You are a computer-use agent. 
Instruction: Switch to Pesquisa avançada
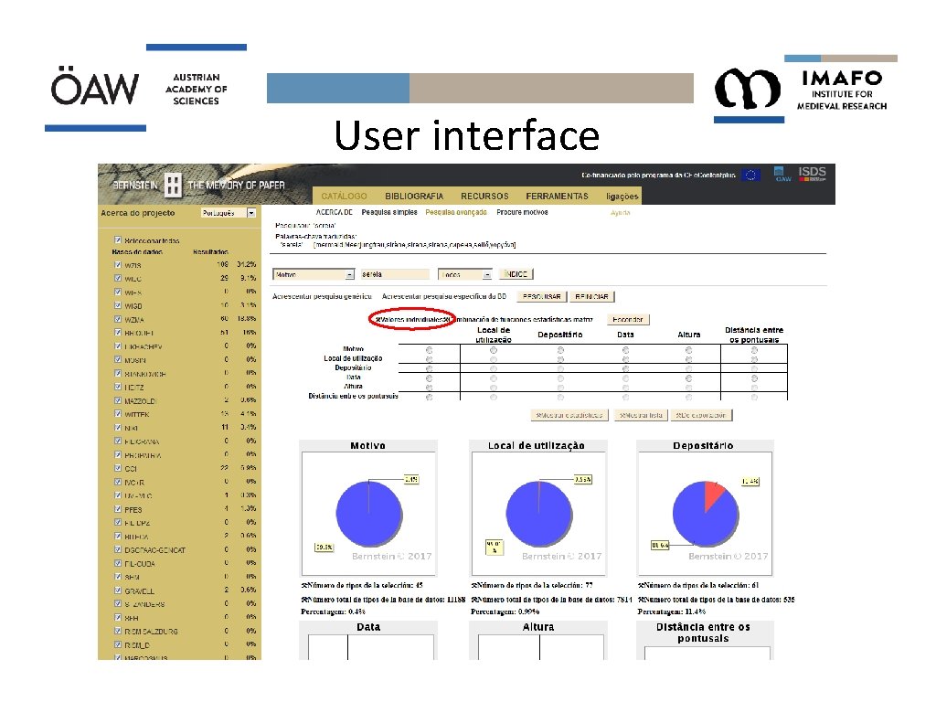[456, 212]
